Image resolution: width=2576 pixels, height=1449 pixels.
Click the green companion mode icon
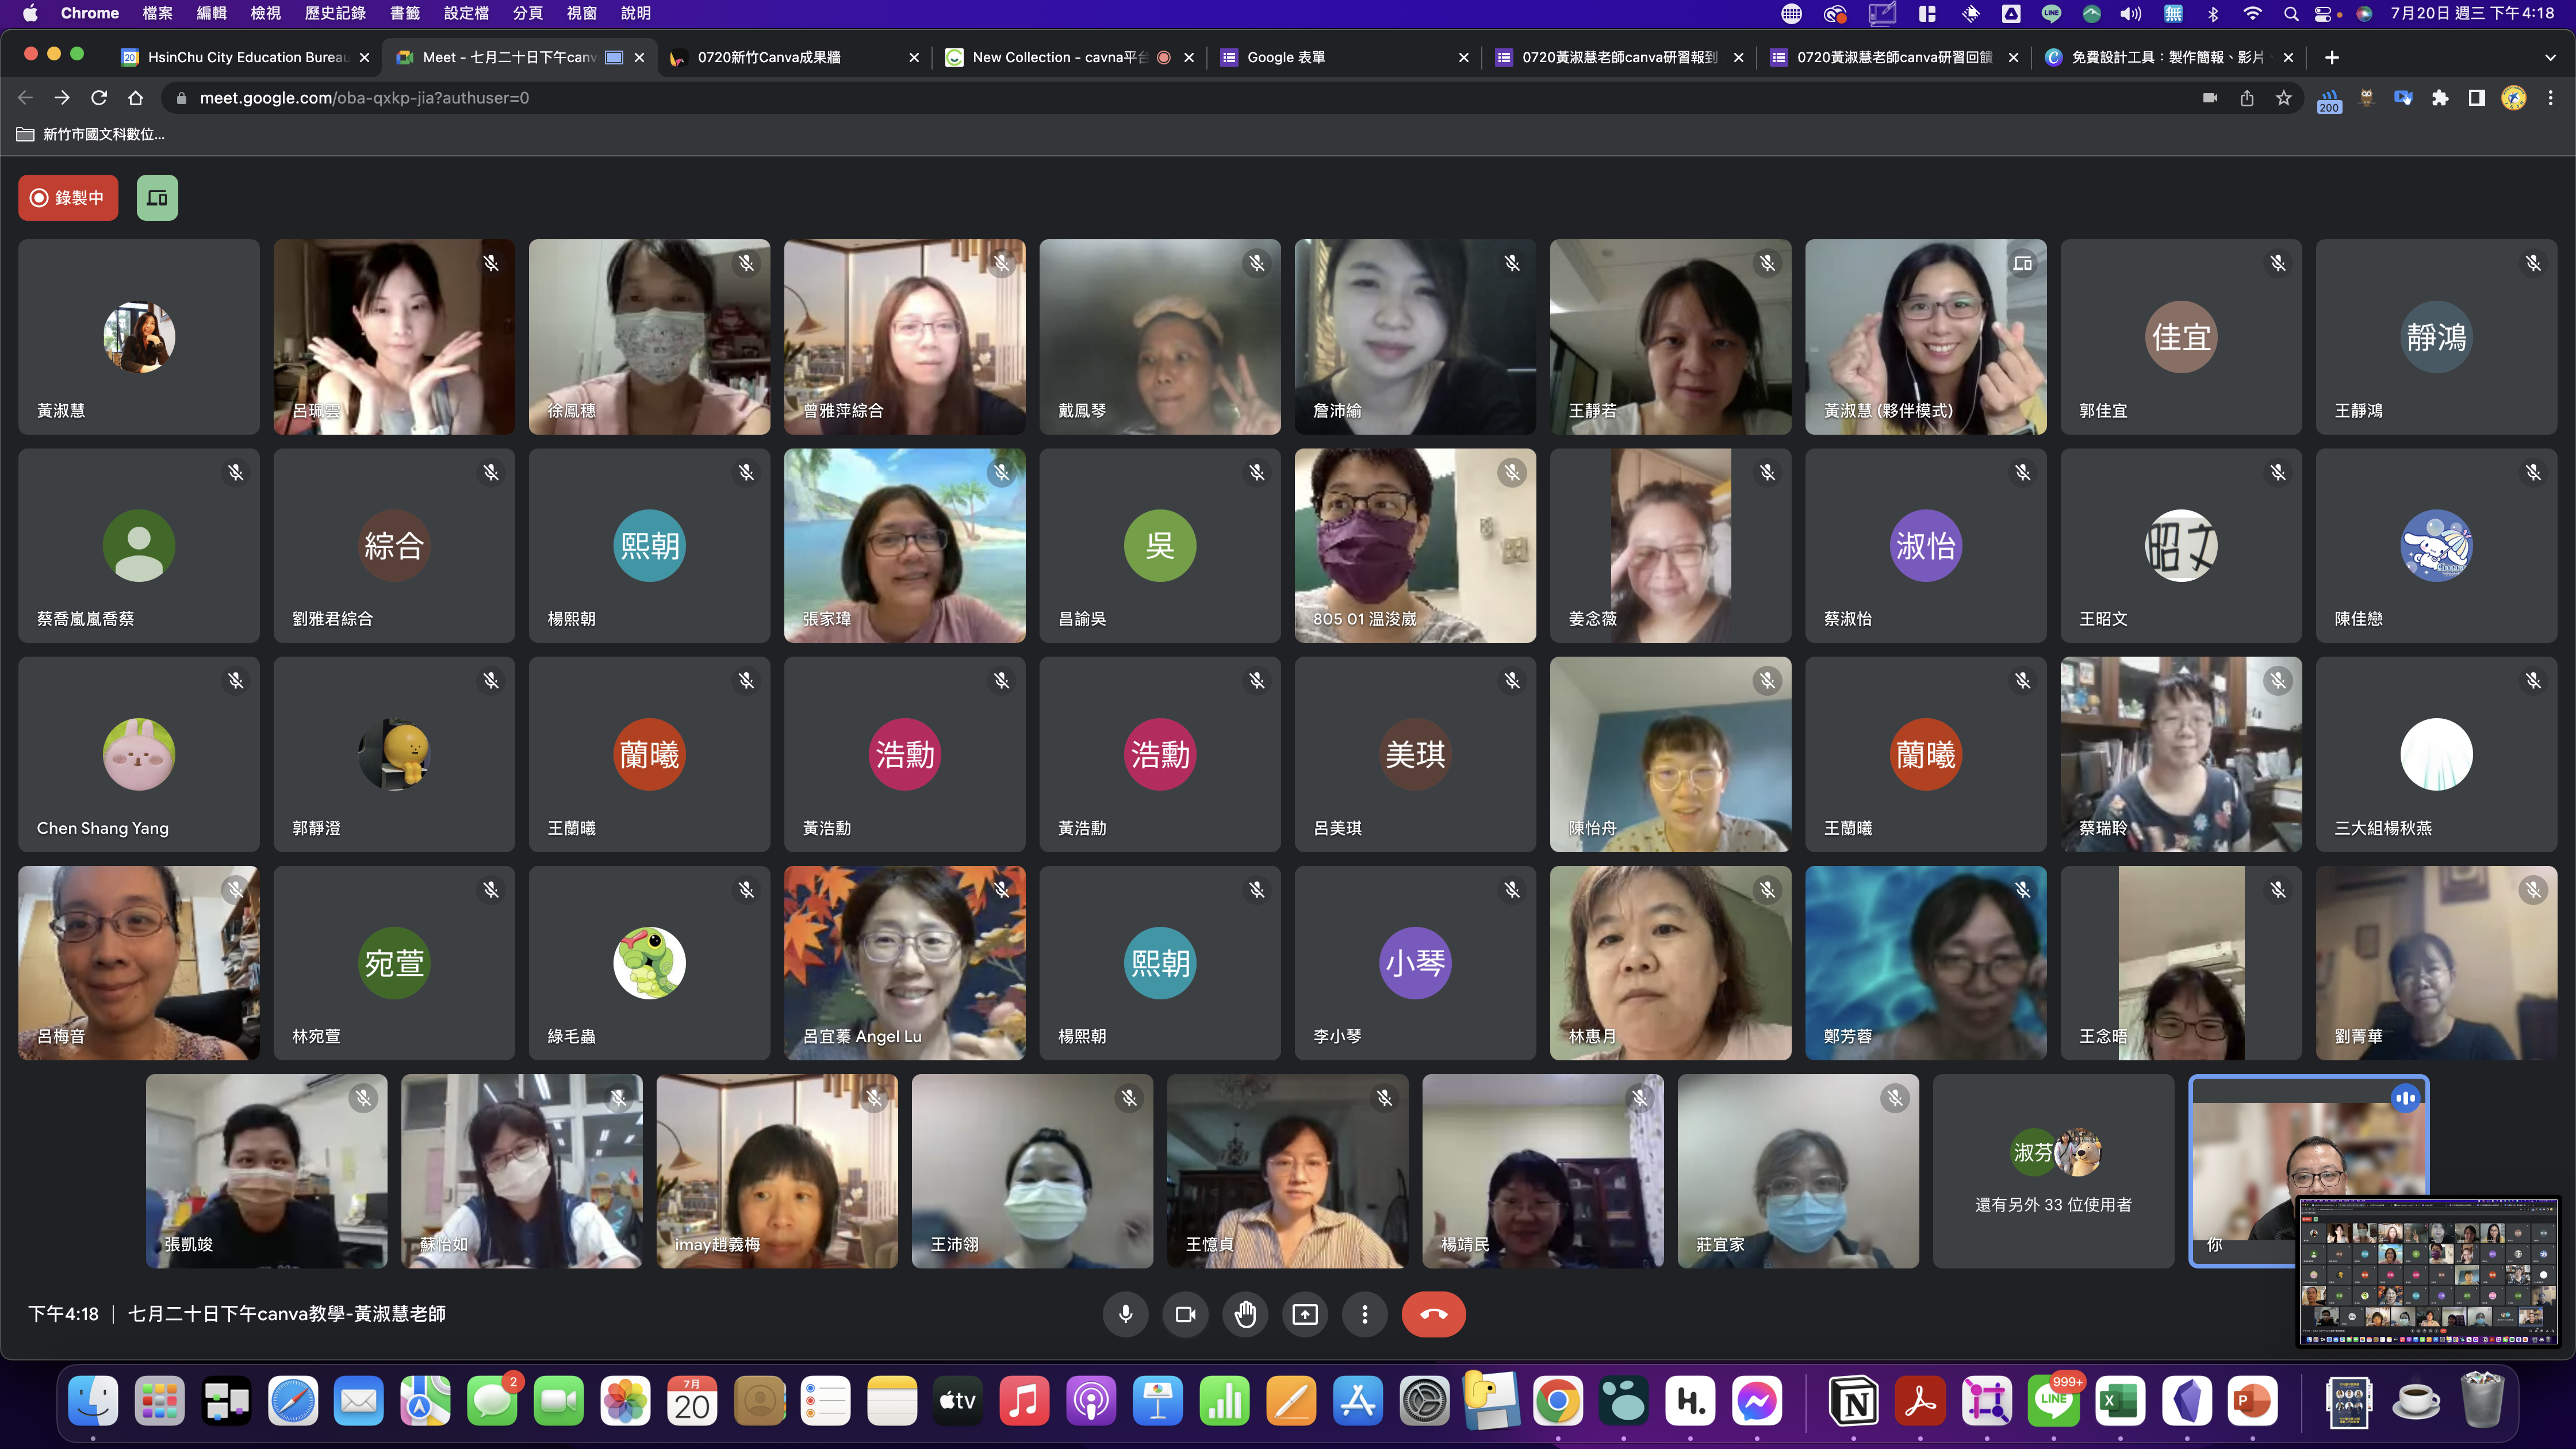157,198
